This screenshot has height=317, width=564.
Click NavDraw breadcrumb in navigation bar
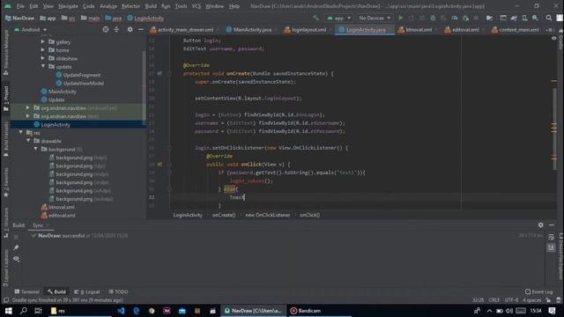(x=19, y=18)
